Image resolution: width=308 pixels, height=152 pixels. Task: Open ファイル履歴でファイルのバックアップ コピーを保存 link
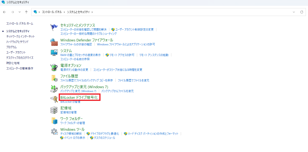coord(87,80)
